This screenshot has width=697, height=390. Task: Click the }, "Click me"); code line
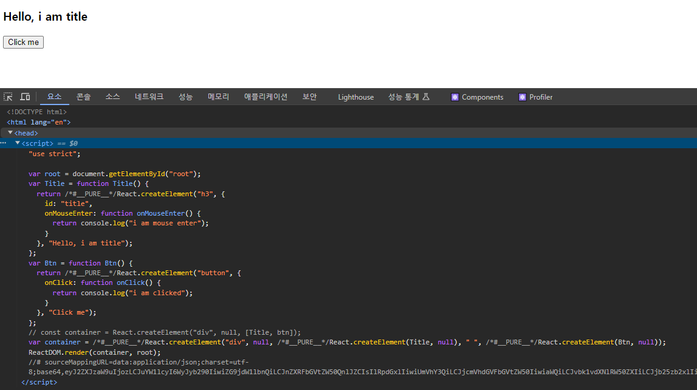[66, 312]
